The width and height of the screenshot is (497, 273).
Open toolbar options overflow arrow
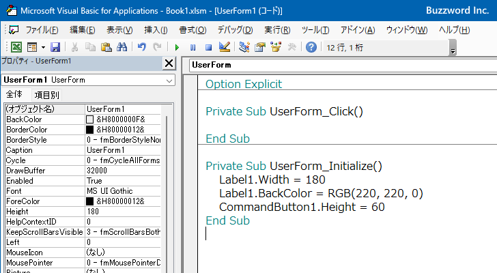453,48
